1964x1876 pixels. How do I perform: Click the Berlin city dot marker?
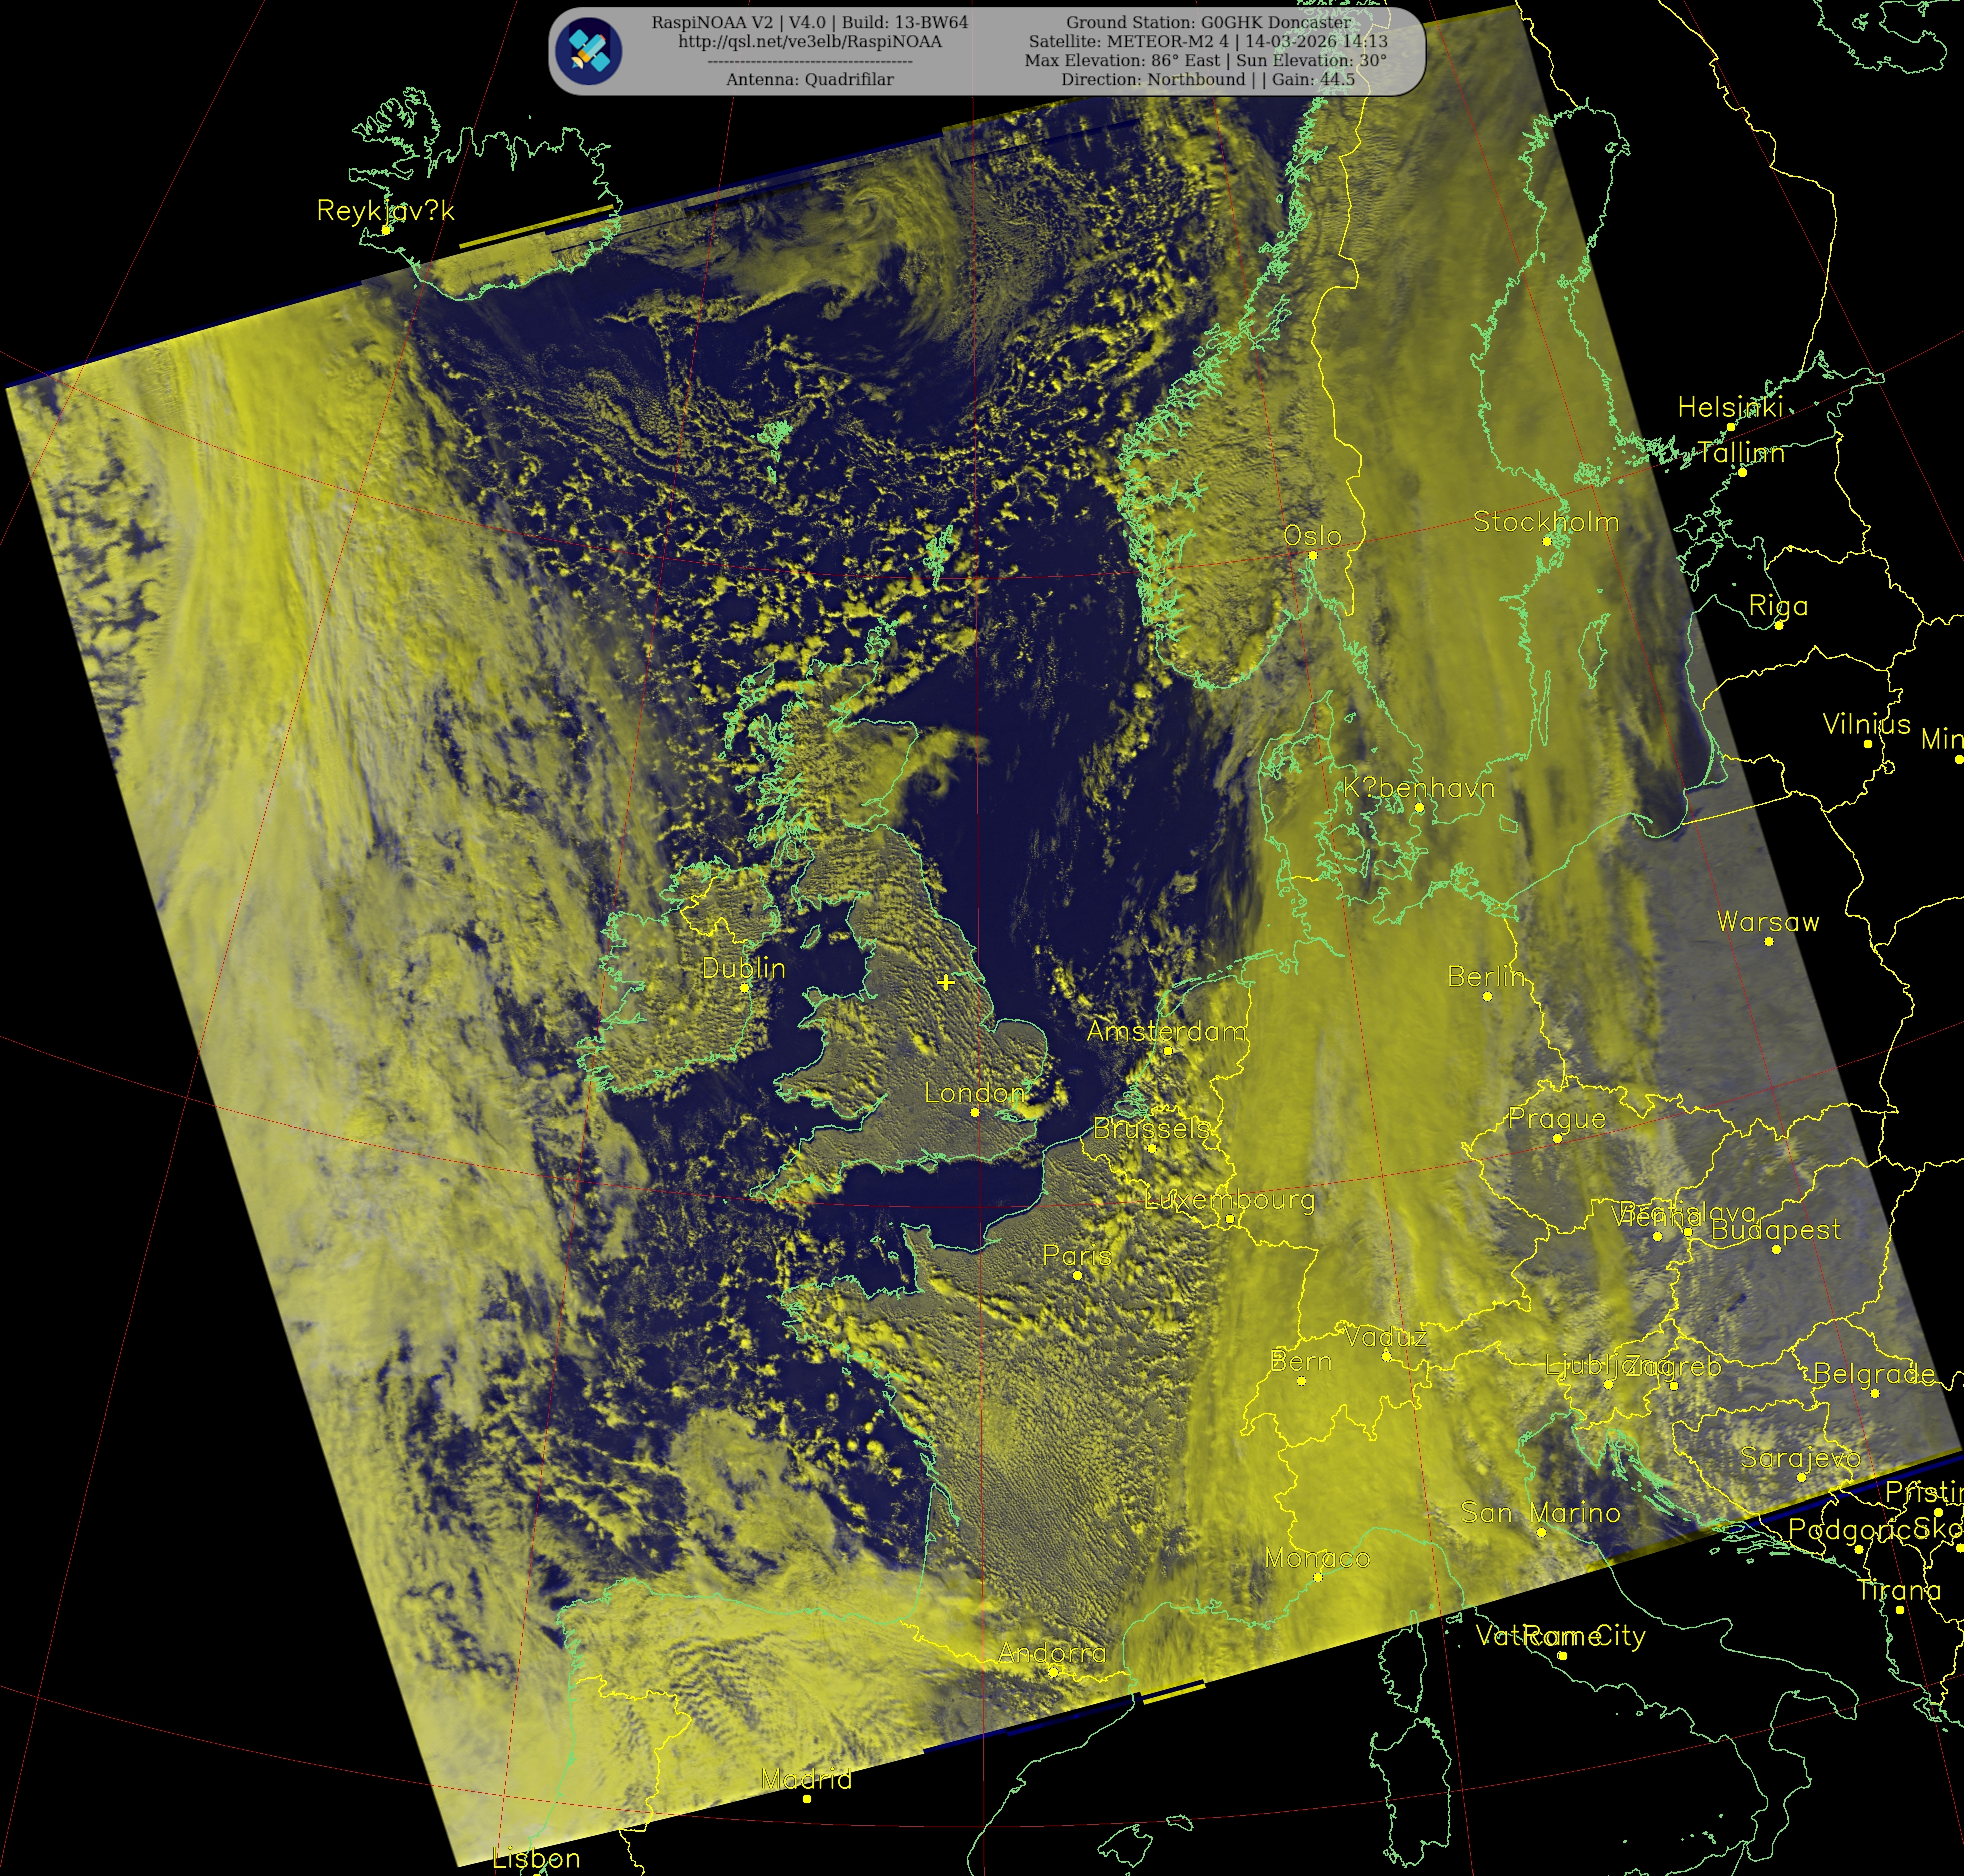coord(1487,996)
